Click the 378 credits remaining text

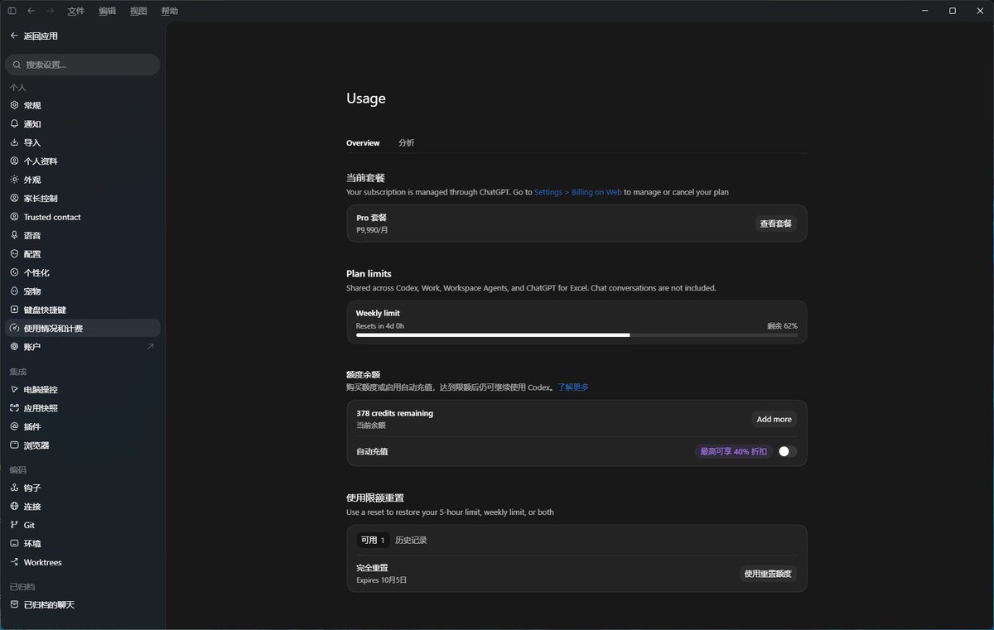[x=394, y=413]
